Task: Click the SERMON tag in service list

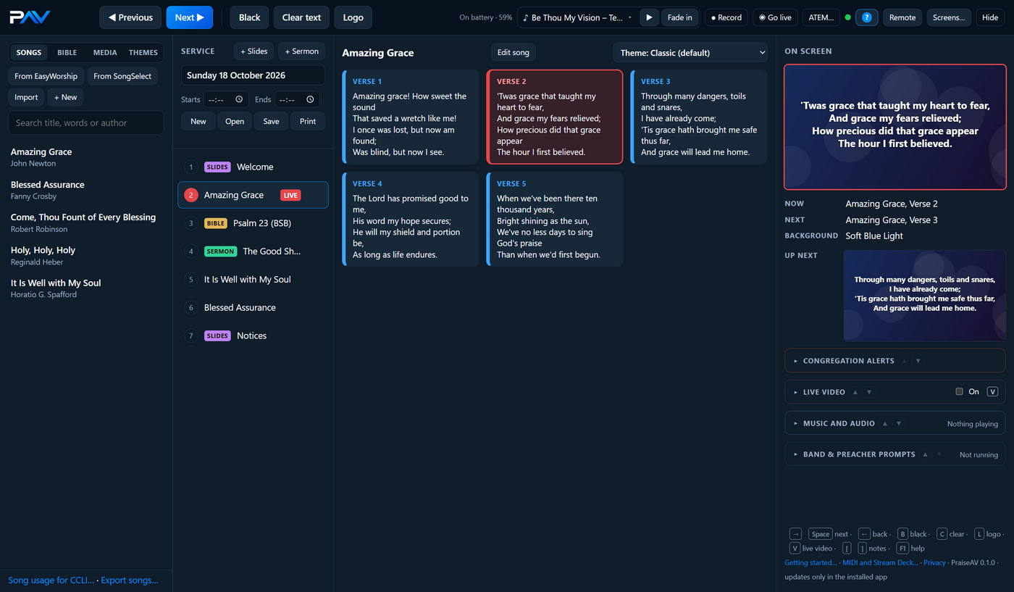Action: (x=221, y=251)
